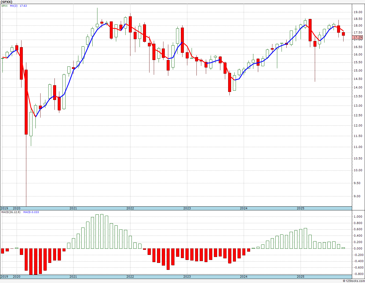Click 12.00 on the price axis
Image resolution: width=365 pixels, height=283 pixels.
point(357,125)
